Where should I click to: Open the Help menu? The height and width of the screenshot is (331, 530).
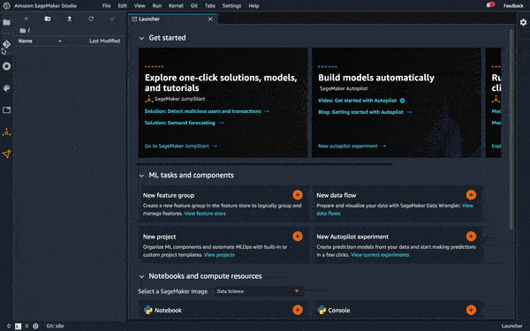click(x=254, y=6)
